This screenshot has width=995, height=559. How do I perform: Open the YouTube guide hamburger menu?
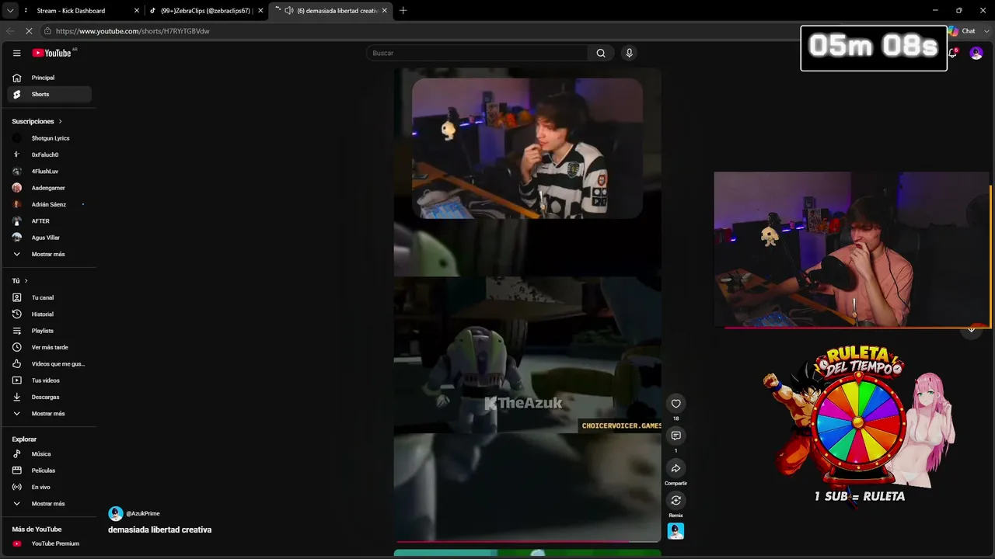[x=16, y=53]
